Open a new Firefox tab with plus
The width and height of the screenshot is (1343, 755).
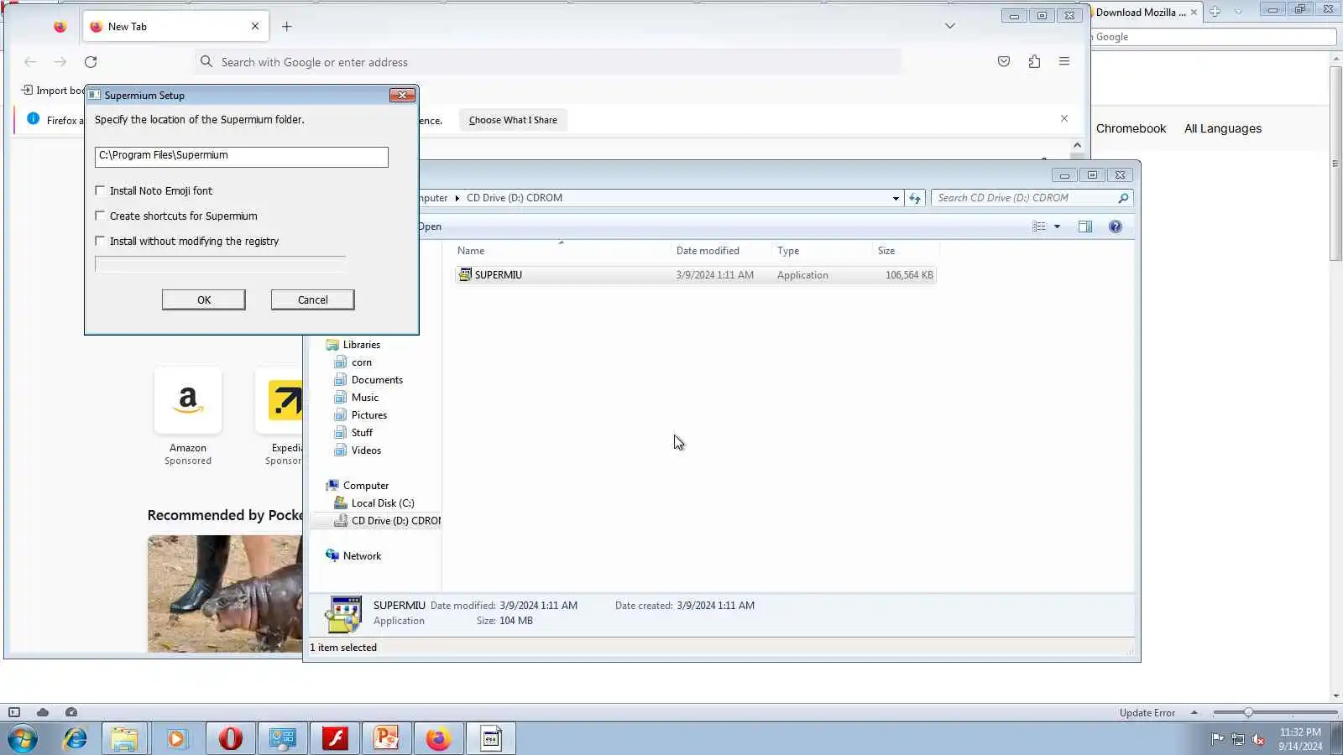[286, 26]
